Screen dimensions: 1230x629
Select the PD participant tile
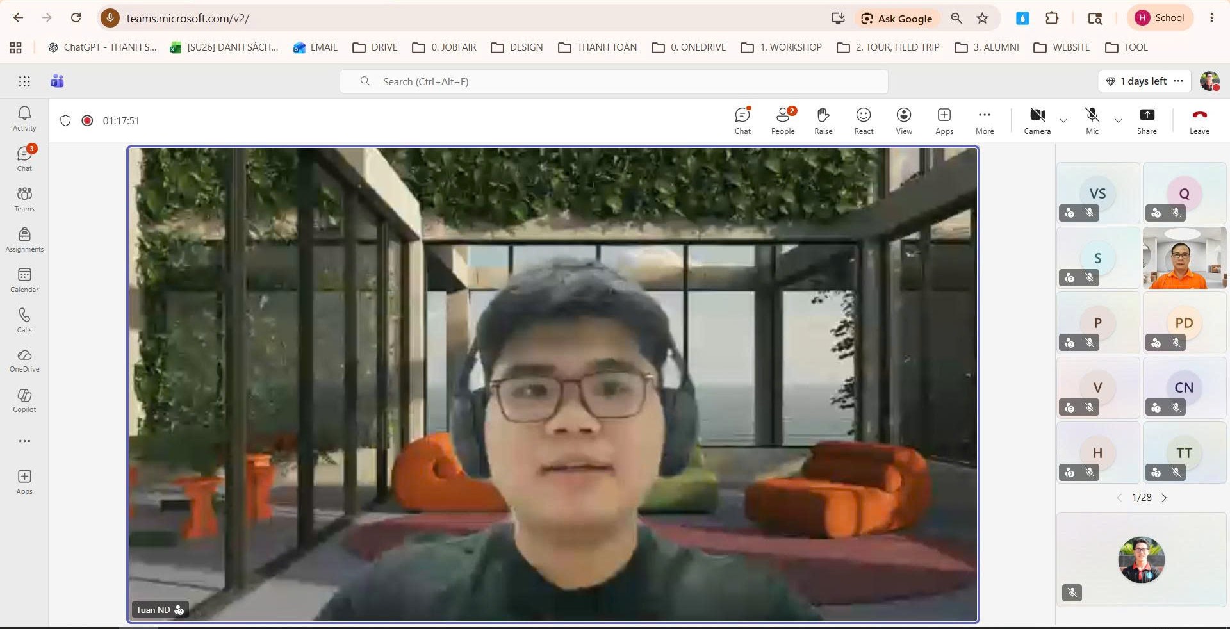click(x=1185, y=323)
